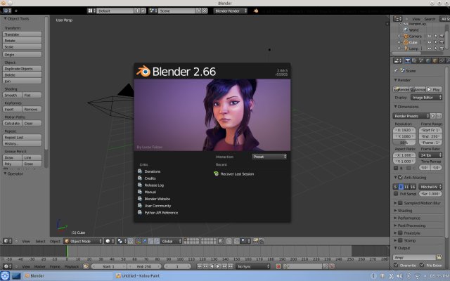The width and height of the screenshot is (450, 281).
Task: Open the 3D View editor type selector
Action: tap(7, 241)
